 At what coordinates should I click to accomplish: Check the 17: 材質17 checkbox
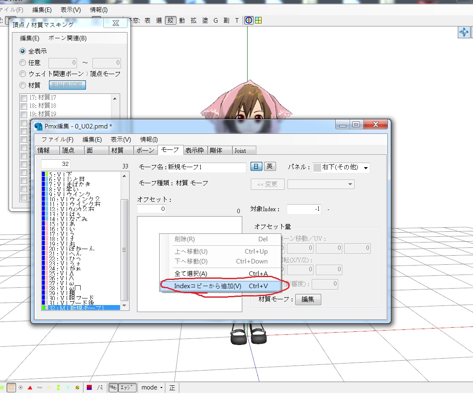24,98
